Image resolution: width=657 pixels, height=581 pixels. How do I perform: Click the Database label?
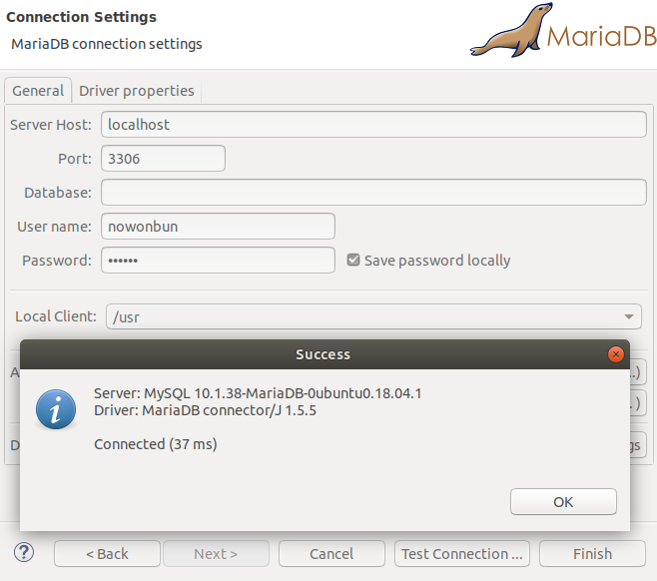(x=58, y=193)
